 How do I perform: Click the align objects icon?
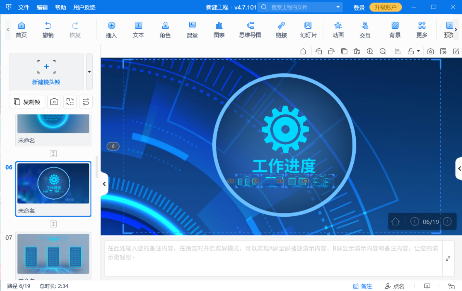click(398, 52)
